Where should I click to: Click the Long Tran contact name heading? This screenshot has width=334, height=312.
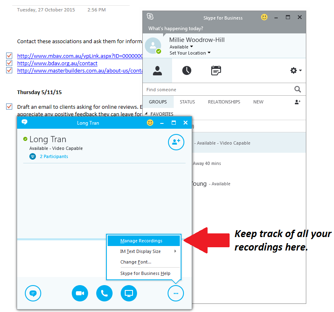click(x=48, y=140)
